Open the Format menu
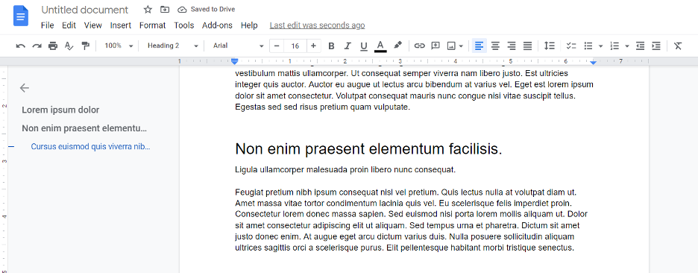 (x=152, y=25)
